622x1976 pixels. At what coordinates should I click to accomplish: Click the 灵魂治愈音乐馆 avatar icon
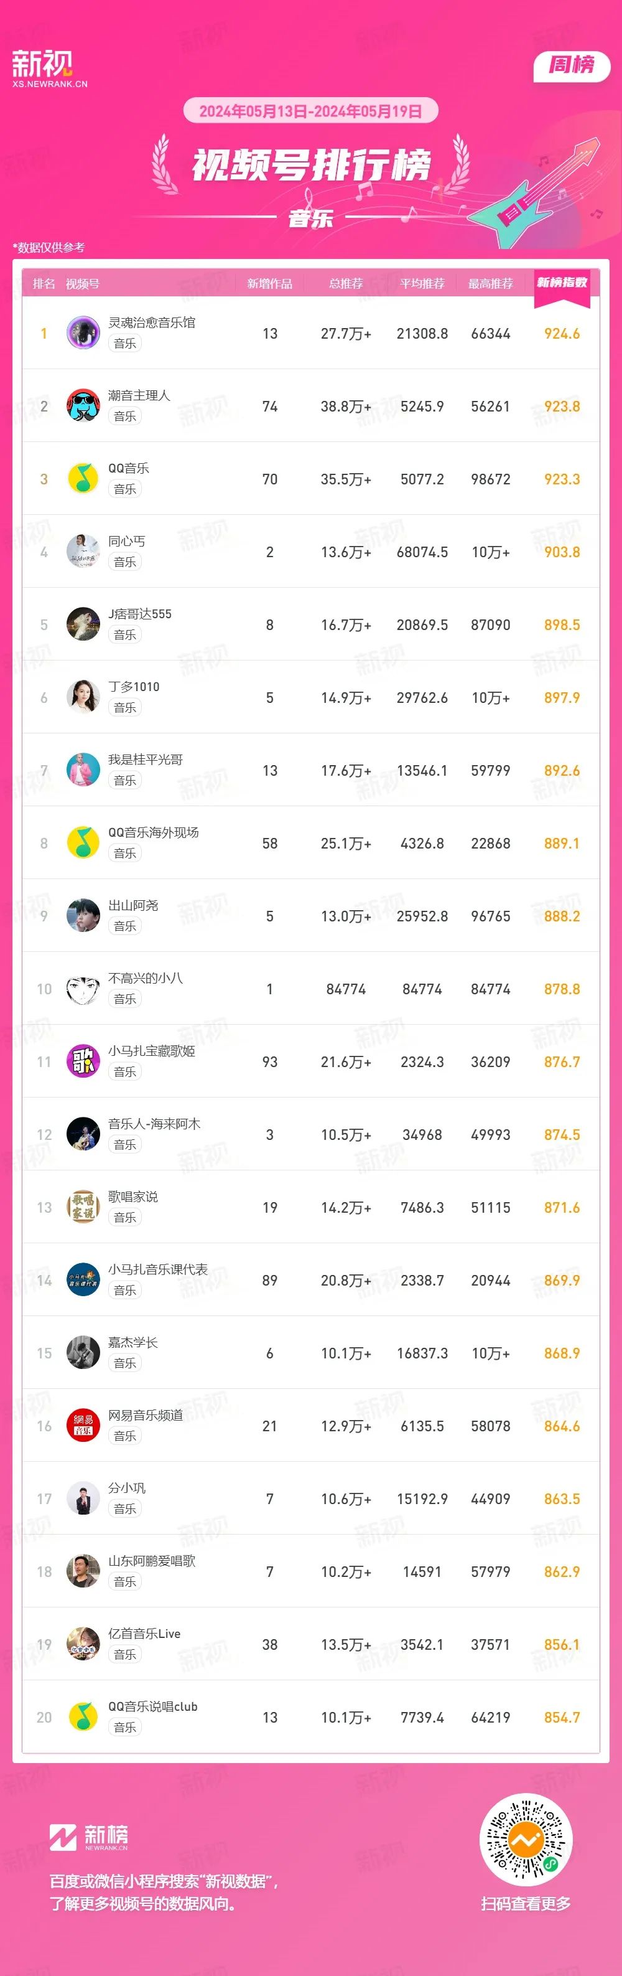pyautogui.click(x=83, y=333)
